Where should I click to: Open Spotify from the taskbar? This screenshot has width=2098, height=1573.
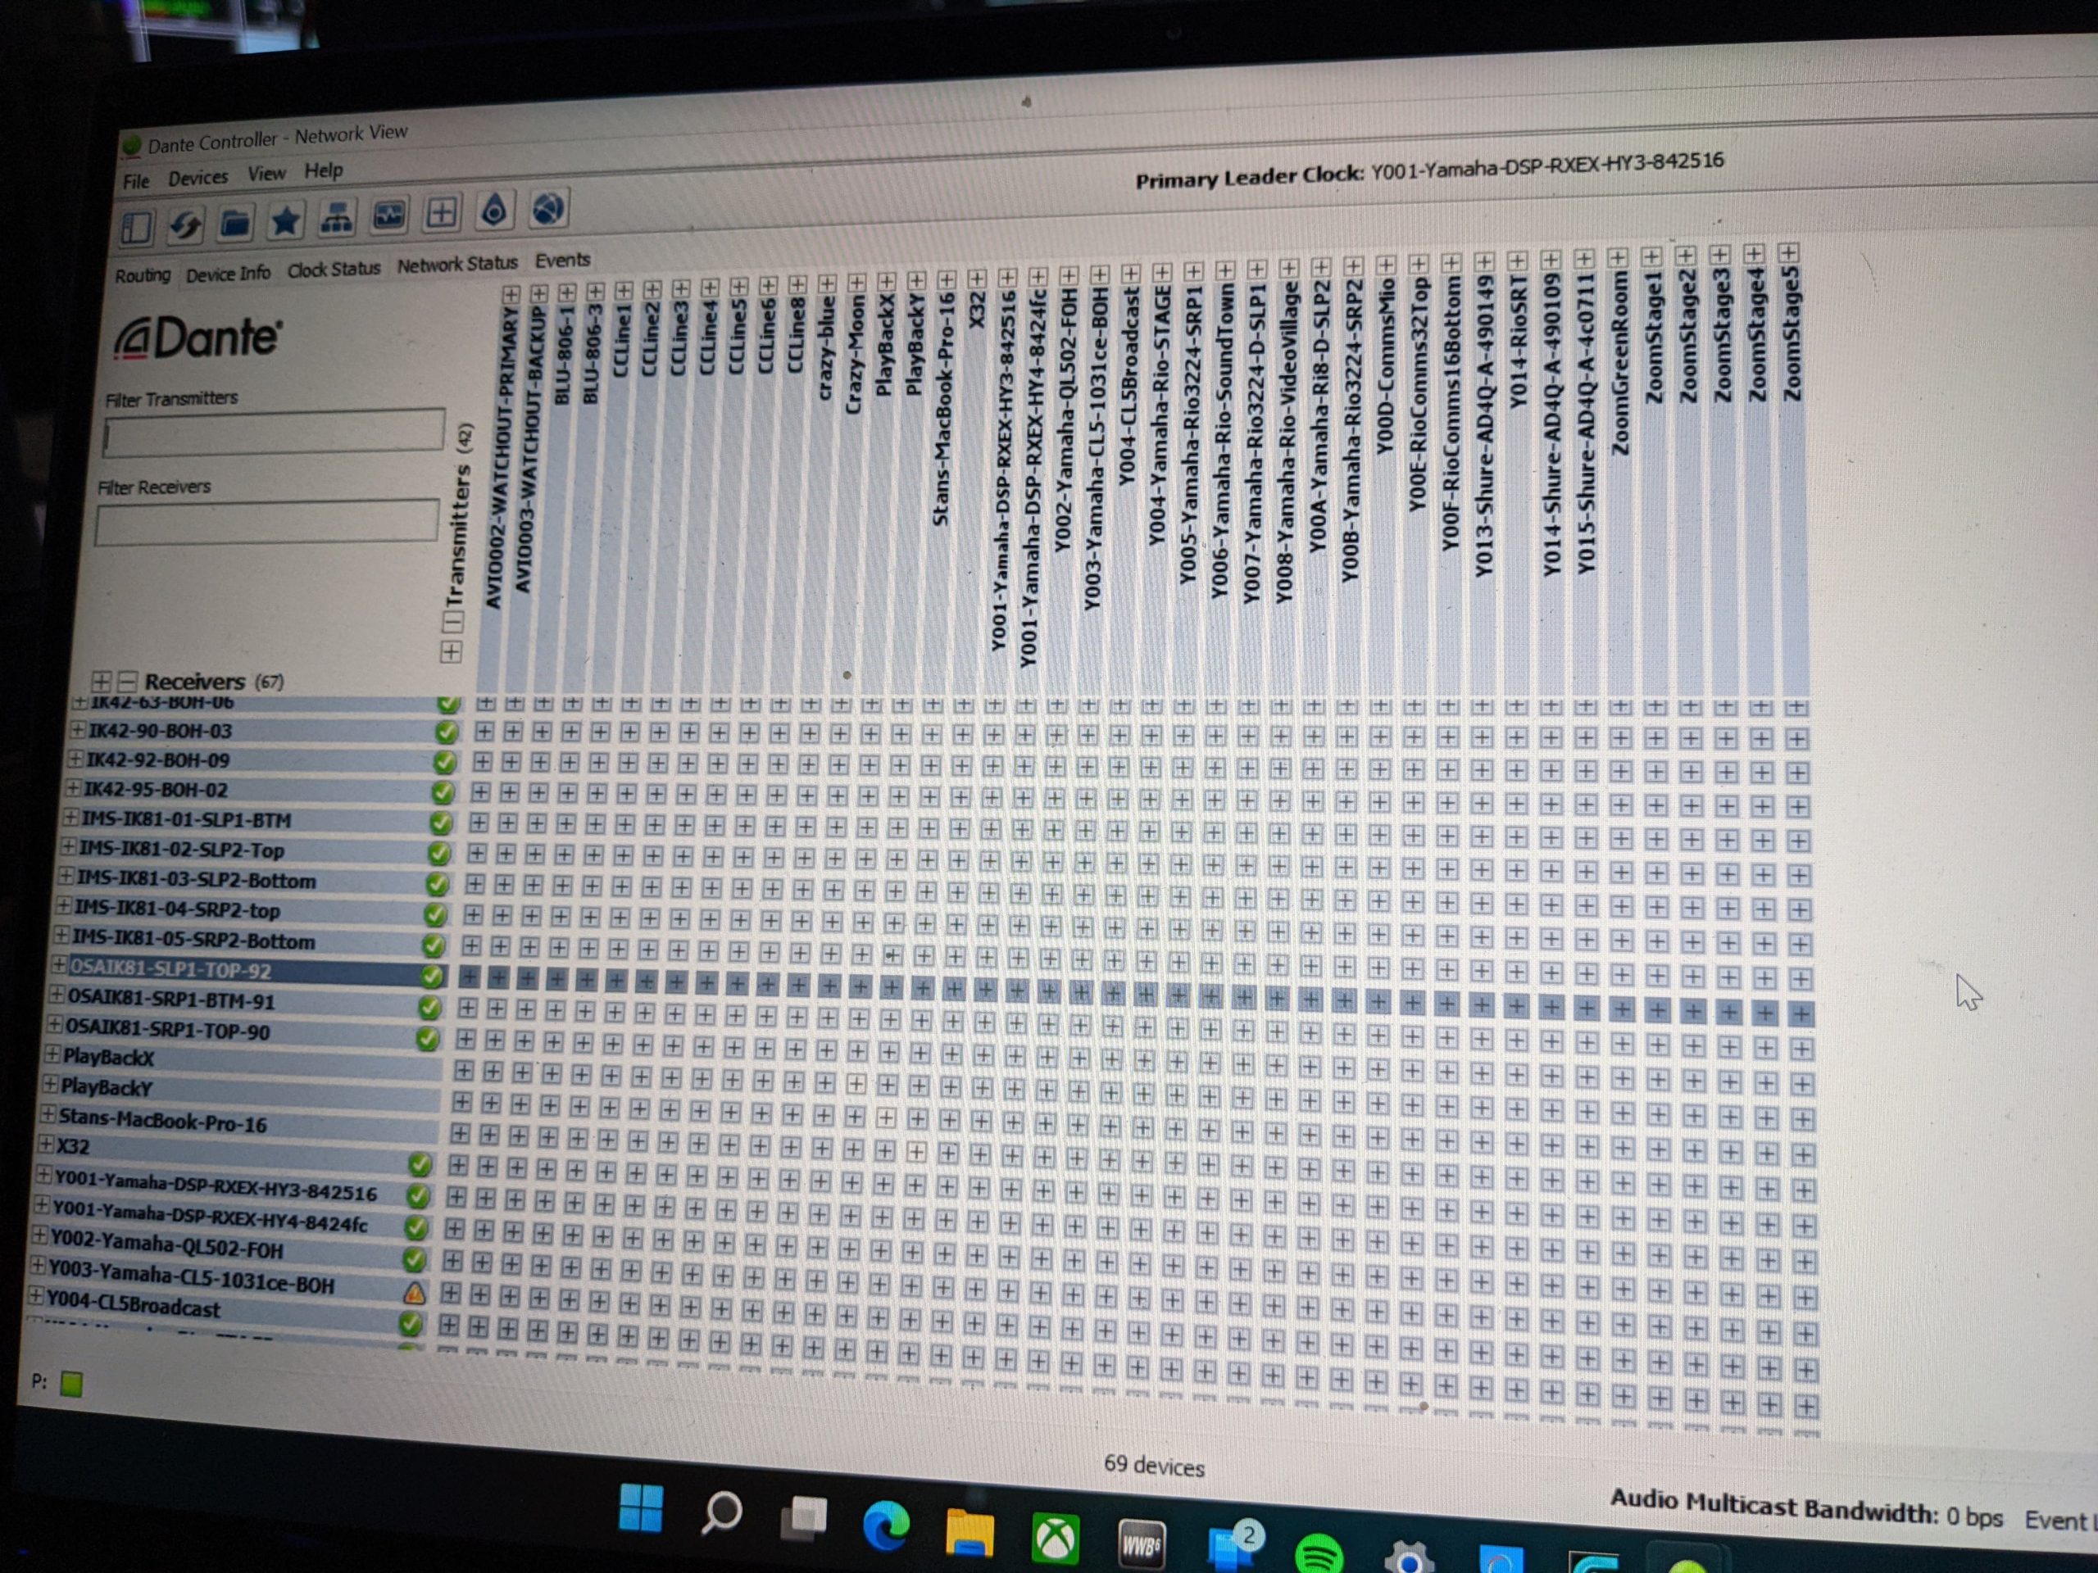point(1319,1555)
